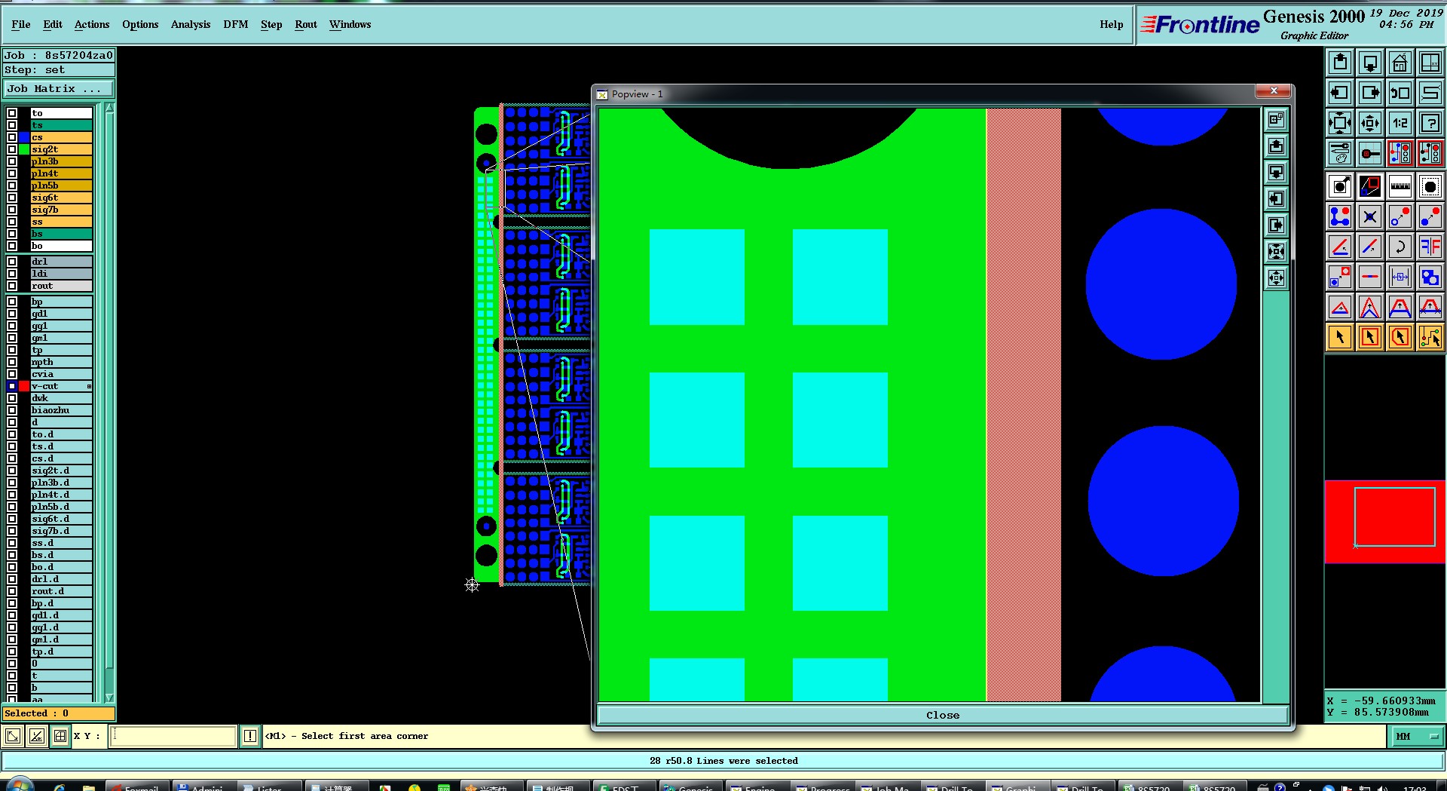Toggle display checkbox of layer npth
The height and width of the screenshot is (791, 1447).
click(12, 362)
